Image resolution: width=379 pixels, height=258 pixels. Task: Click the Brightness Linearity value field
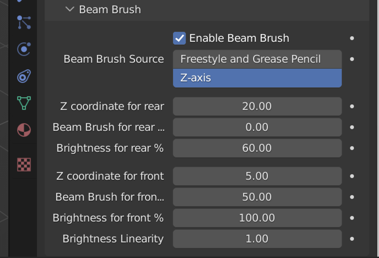257,239
